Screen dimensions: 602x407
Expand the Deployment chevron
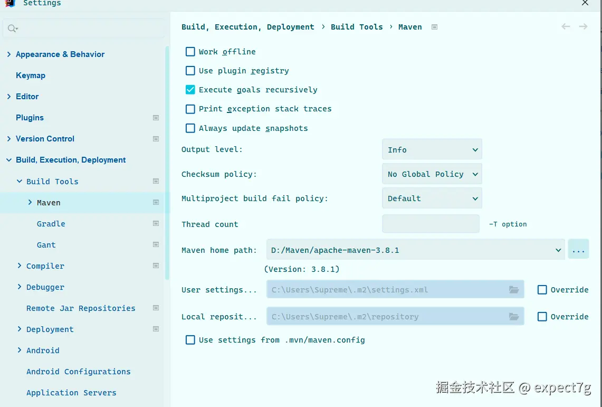tap(19, 329)
